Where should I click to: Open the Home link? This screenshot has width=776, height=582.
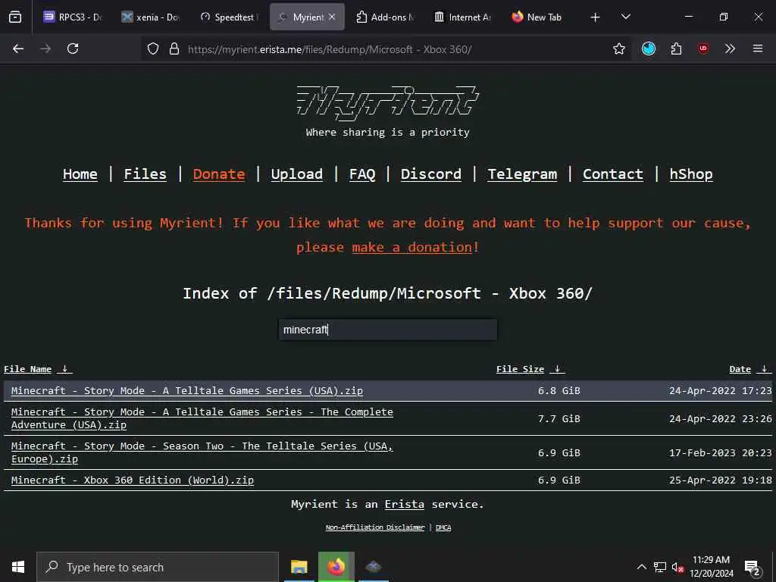[80, 174]
